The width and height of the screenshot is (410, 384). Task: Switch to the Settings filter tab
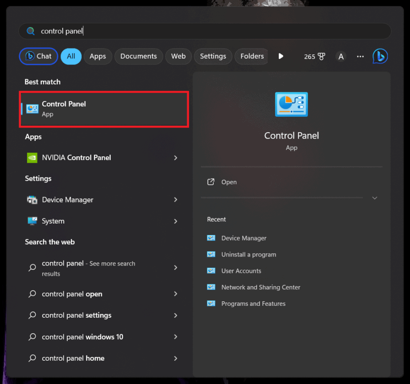[213, 56]
